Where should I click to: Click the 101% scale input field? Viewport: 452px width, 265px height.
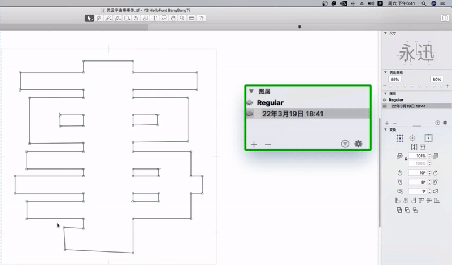click(x=420, y=155)
